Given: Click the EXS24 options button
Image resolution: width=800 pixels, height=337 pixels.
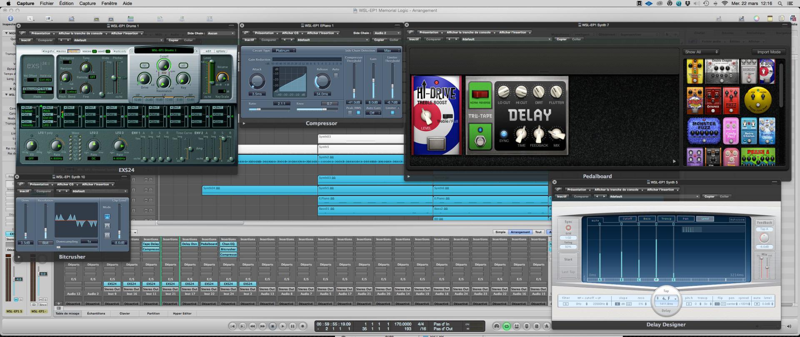Looking at the screenshot, I should click(x=220, y=51).
